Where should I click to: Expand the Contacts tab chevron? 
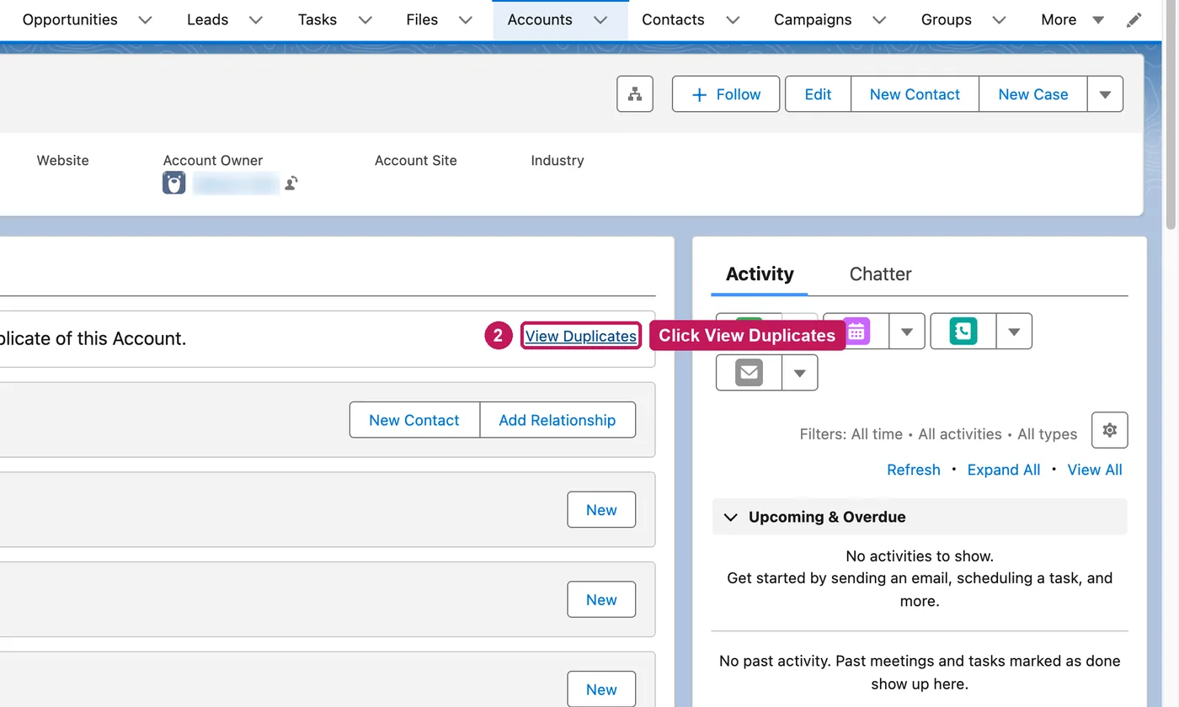733,20
